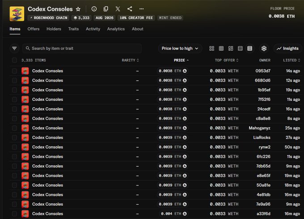
Task: Switch to compact table view
Action: click(x=250, y=48)
